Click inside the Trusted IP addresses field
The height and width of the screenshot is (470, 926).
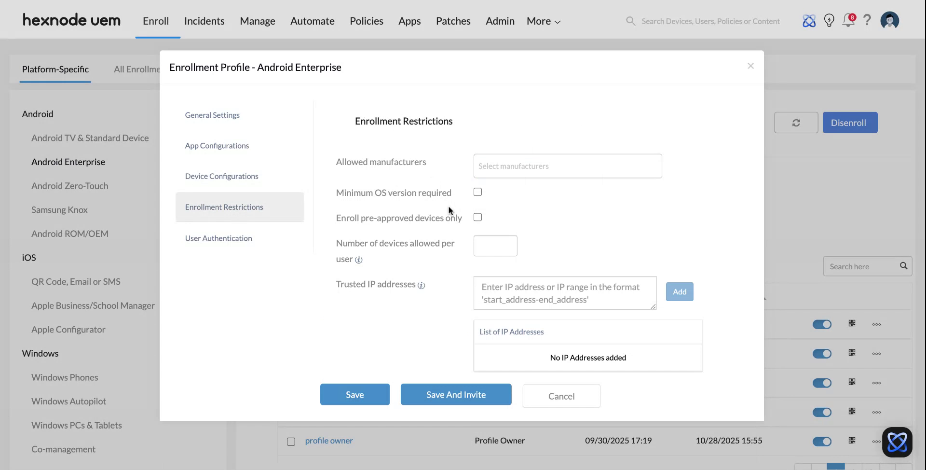pyautogui.click(x=564, y=293)
